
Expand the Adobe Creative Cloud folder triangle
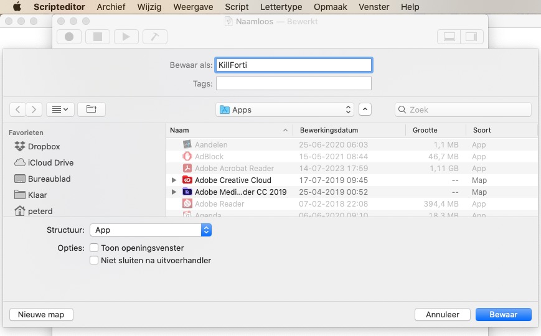coord(174,180)
